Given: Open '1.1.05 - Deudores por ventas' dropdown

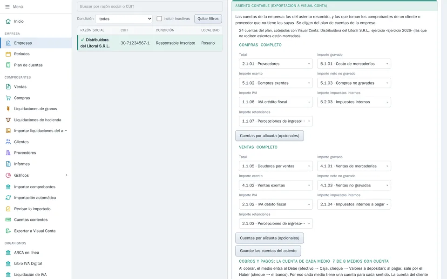Looking at the screenshot, I should (276, 166).
